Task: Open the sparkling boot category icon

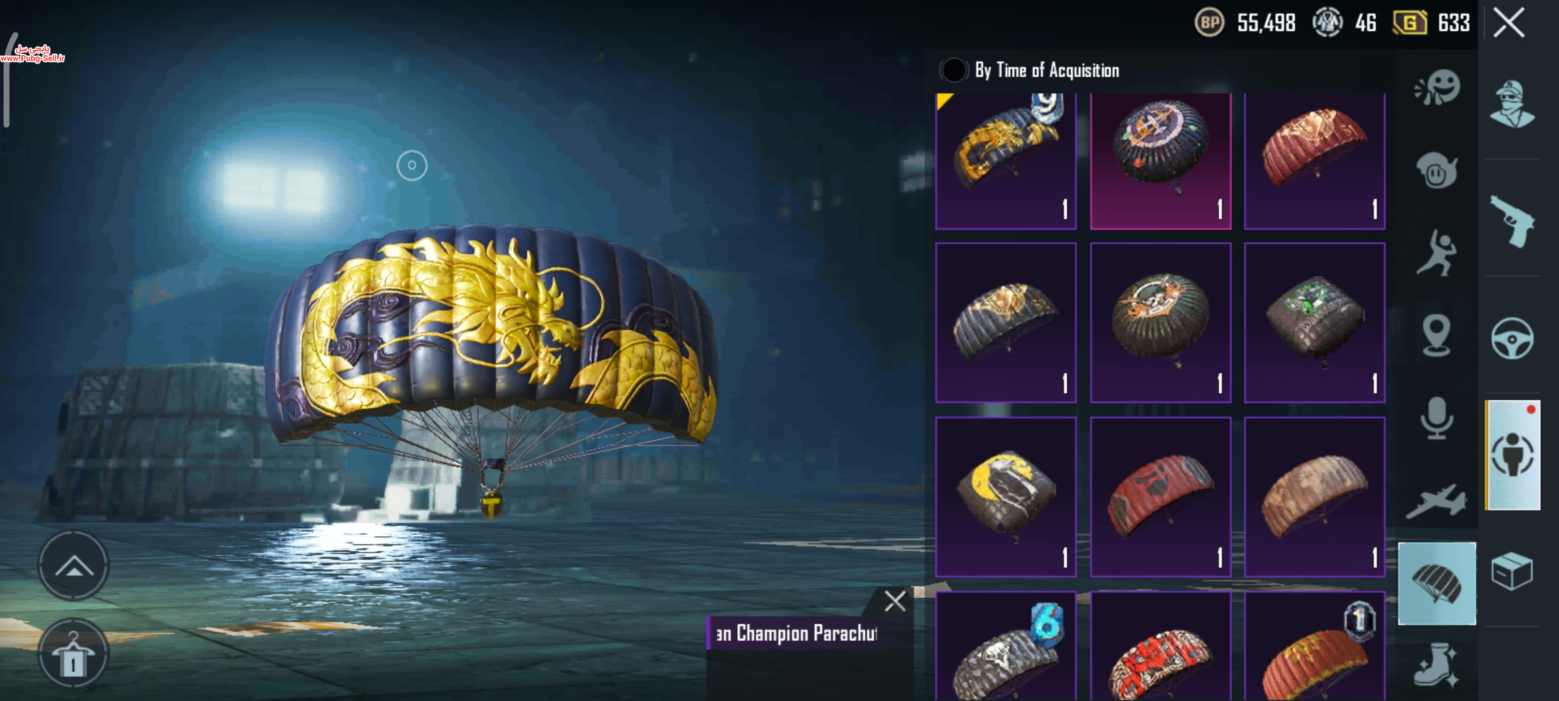Action: [1437, 665]
